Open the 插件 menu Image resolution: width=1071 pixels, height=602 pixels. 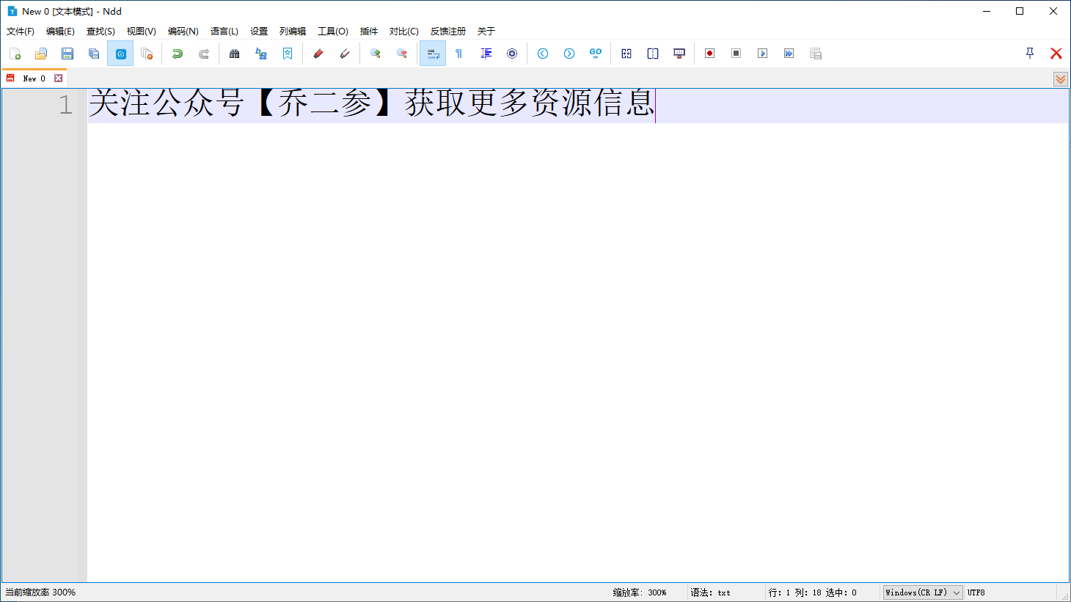369,32
